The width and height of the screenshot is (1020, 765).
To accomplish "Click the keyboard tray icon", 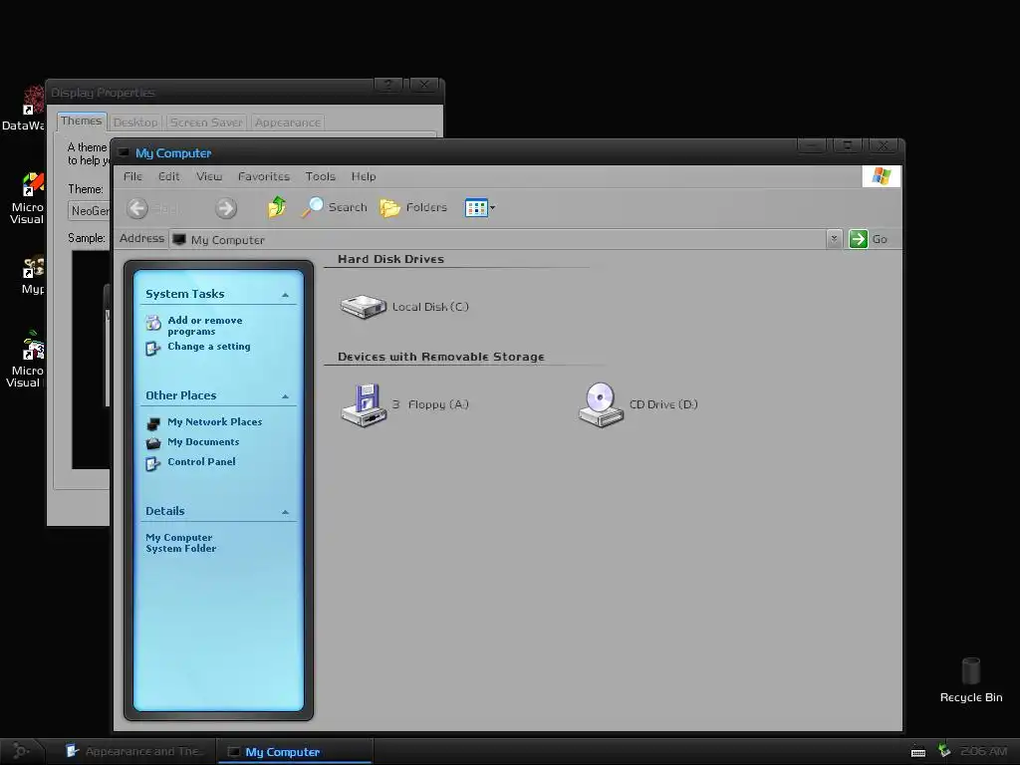I will [x=918, y=752].
